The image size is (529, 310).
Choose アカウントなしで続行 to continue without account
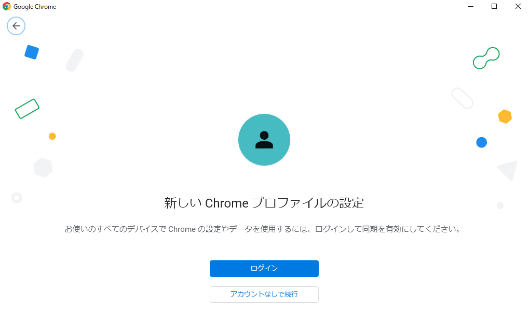click(x=264, y=294)
